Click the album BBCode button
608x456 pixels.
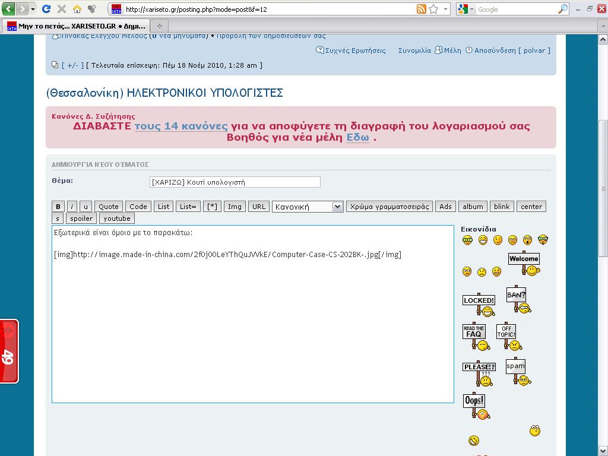click(x=473, y=207)
